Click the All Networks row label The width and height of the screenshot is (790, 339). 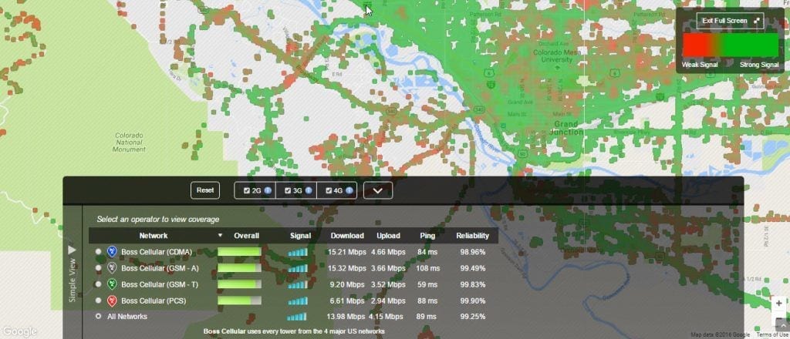(x=127, y=317)
